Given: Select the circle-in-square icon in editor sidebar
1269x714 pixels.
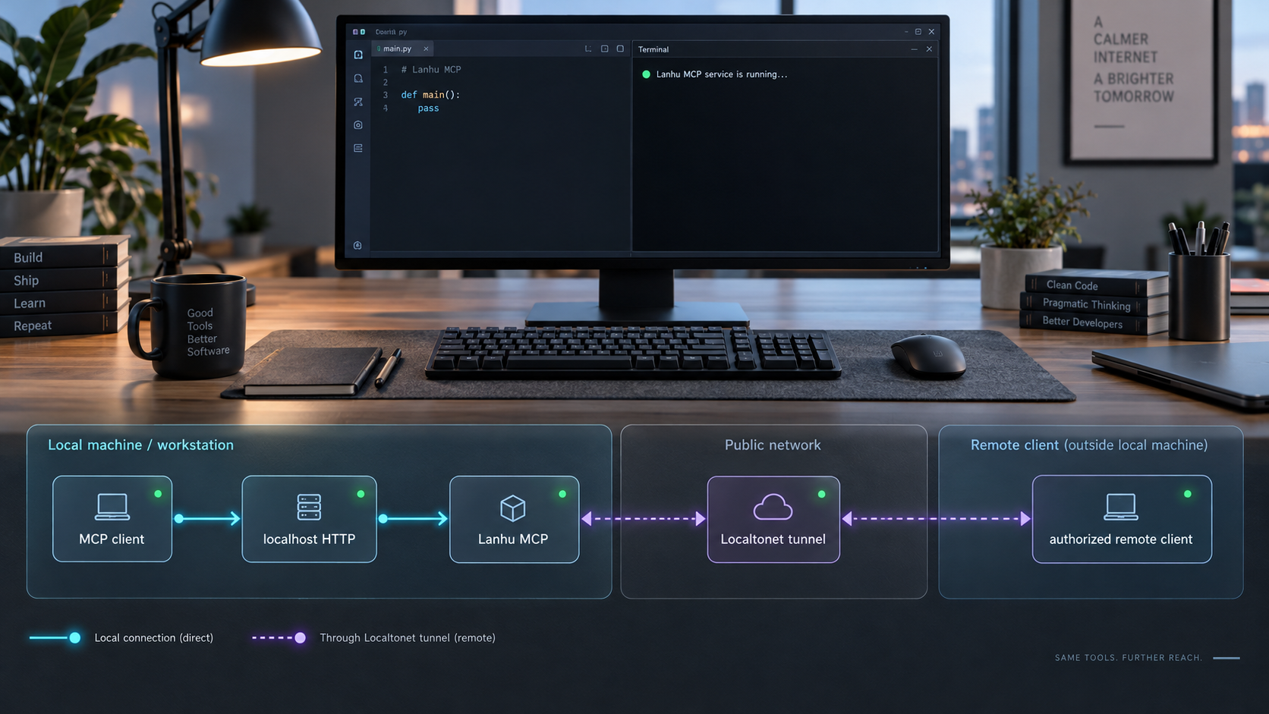Looking at the screenshot, I should (358, 125).
